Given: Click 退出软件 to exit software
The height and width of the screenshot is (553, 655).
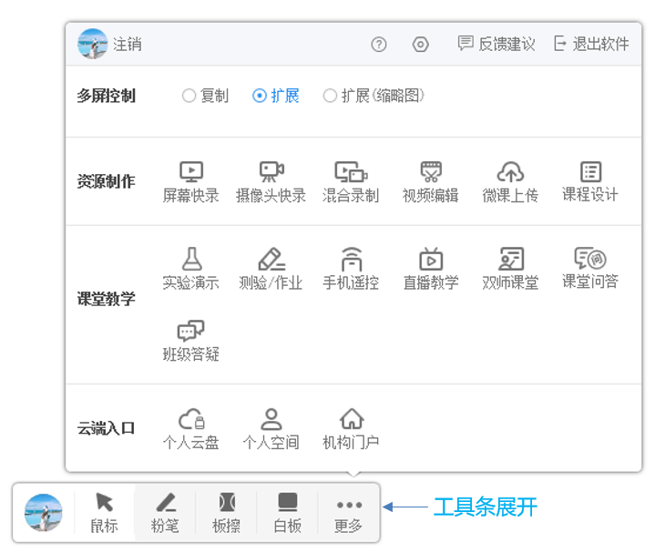Looking at the screenshot, I should click(591, 44).
